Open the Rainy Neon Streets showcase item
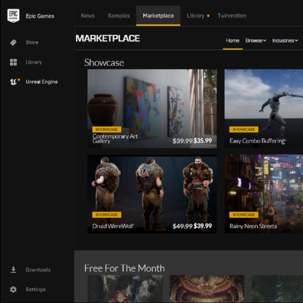 263,194
